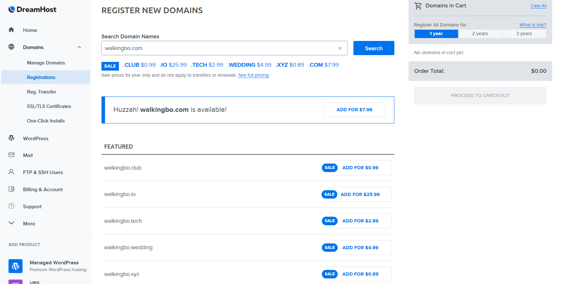Click .COM $7.99 price link
Screen dimensions: 568x284
pos(323,65)
